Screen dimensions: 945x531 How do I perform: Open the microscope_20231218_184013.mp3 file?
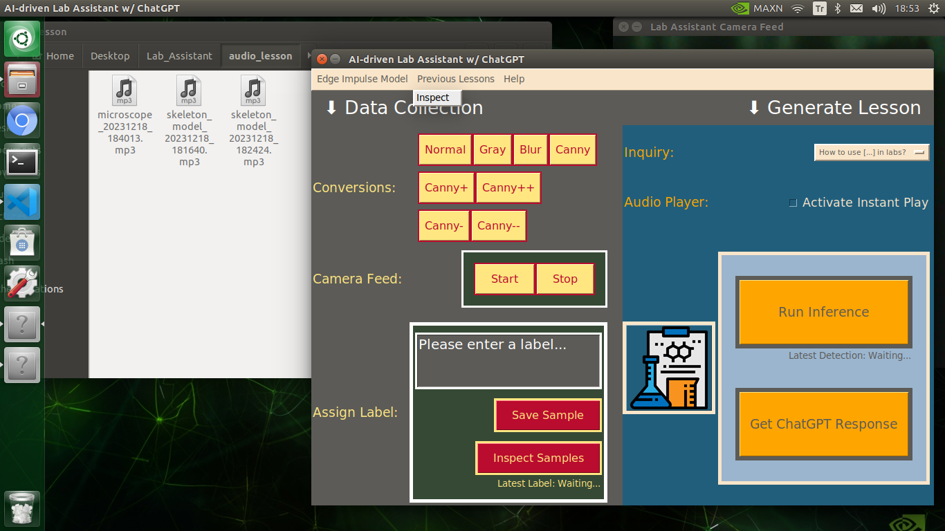pyautogui.click(x=125, y=115)
